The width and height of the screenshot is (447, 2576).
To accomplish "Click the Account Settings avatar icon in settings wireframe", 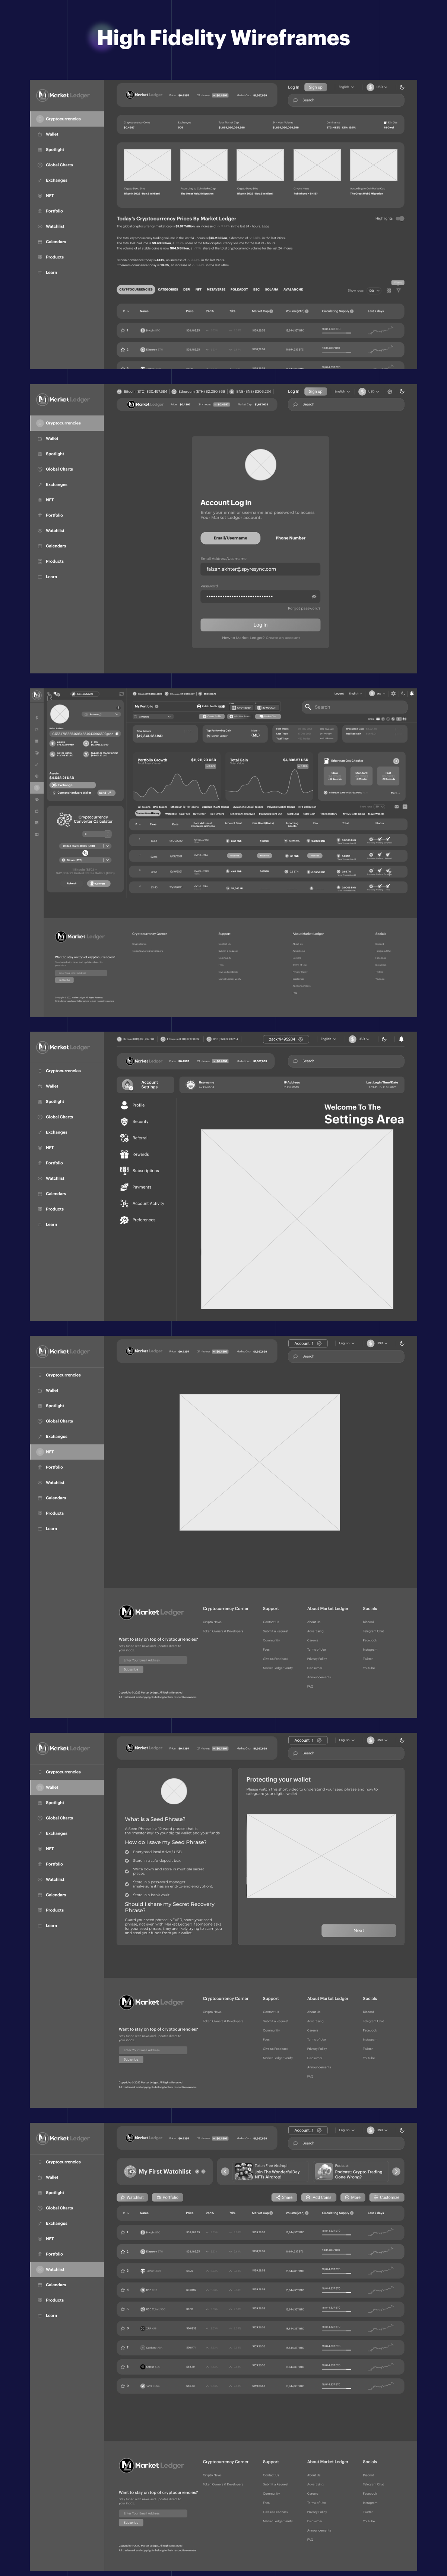I will (128, 1085).
